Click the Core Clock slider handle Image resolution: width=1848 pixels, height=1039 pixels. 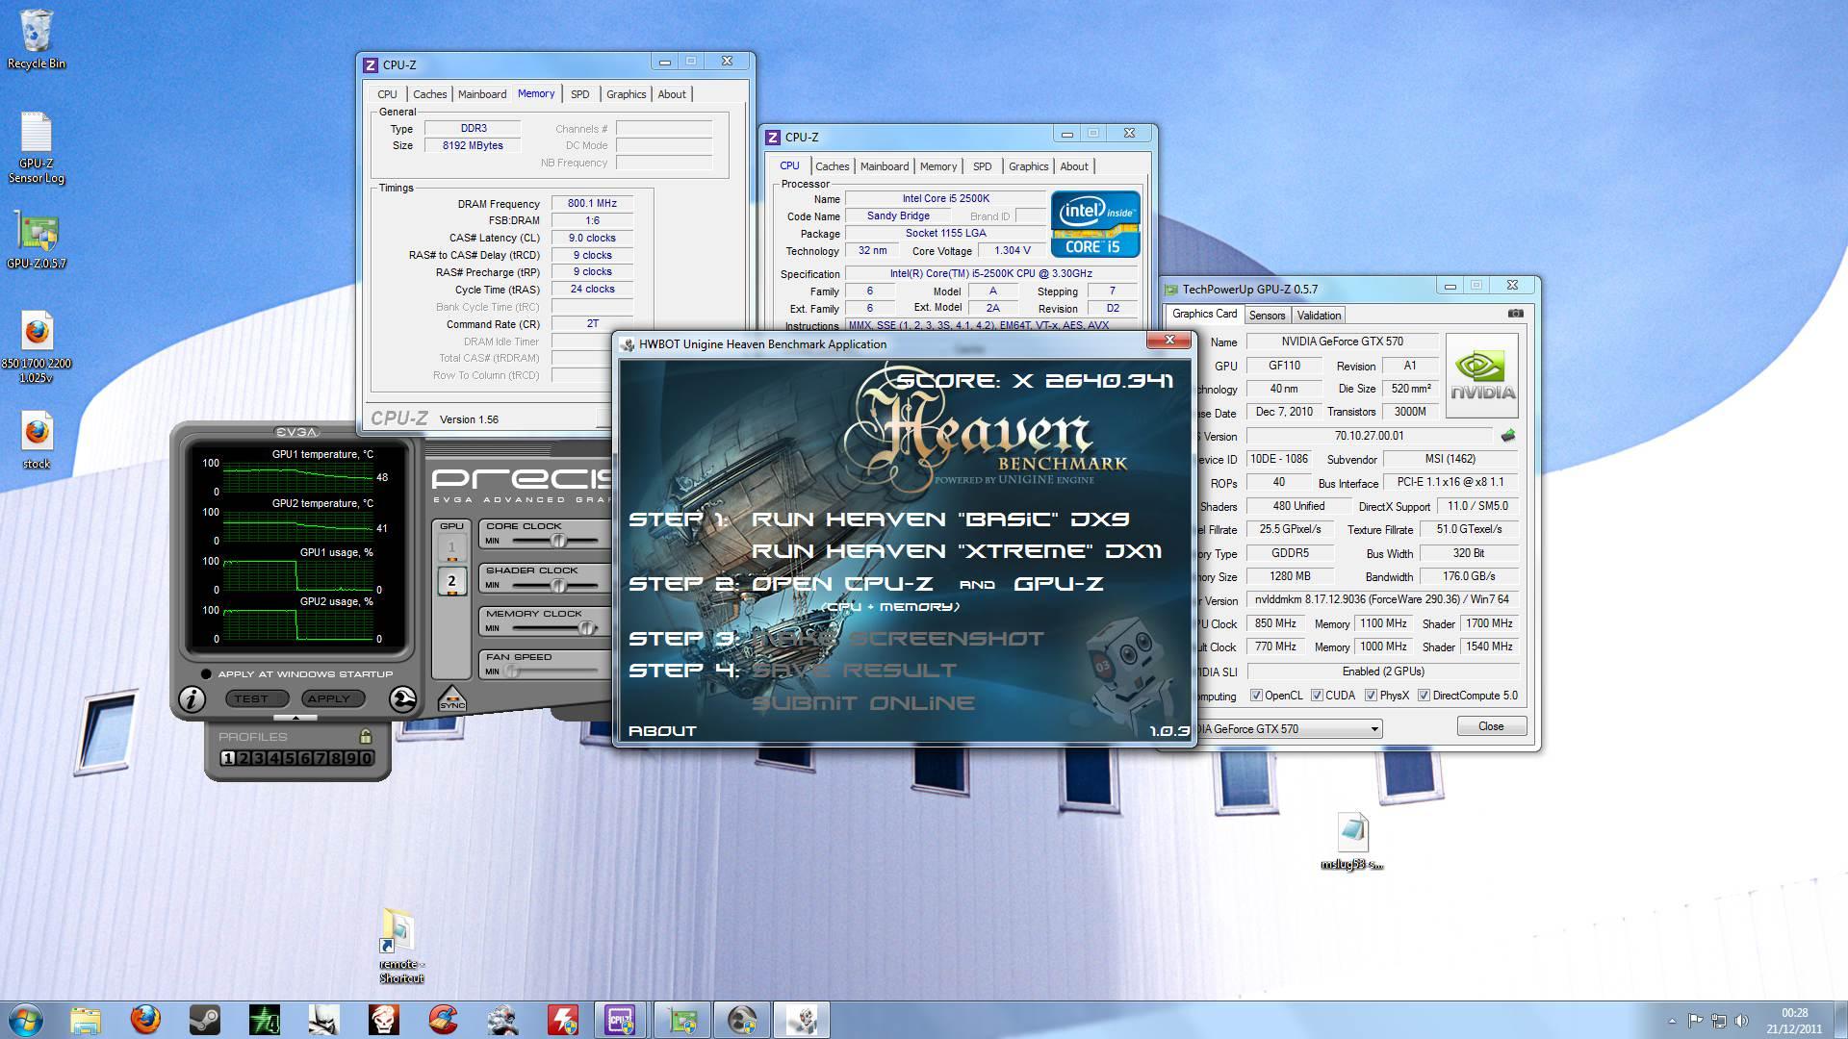(x=557, y=541)
